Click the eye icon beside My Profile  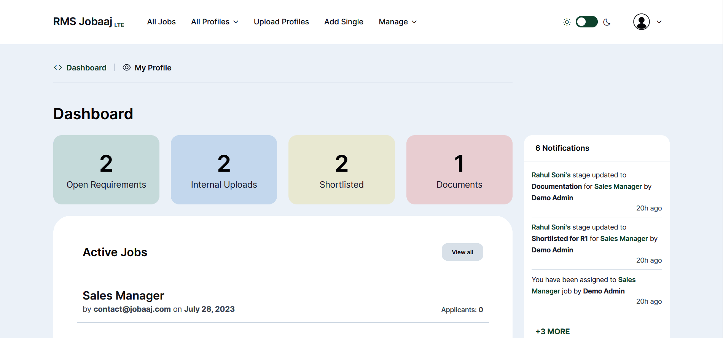tap(127, 67)
